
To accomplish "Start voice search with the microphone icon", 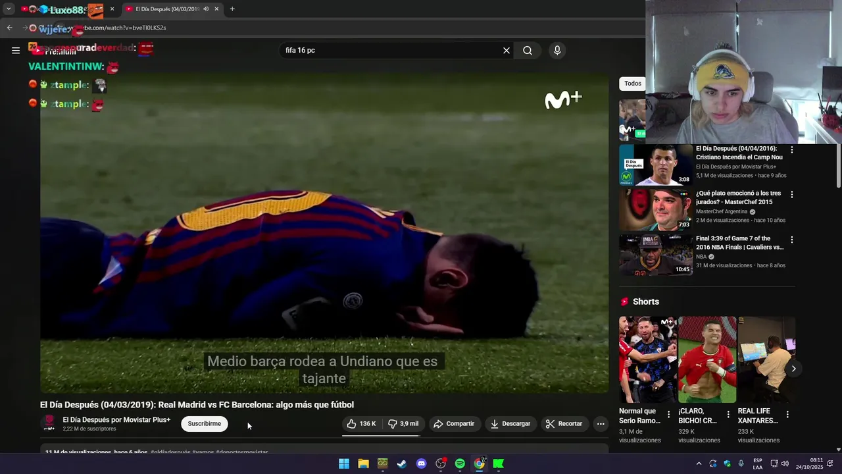I will [557, 50].
